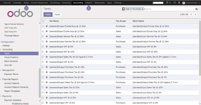Viewport: 201px width, 105px height.
Task: Click drag handle for Output Purchase Tax @ 4% row
Action: tap(47, 77)
